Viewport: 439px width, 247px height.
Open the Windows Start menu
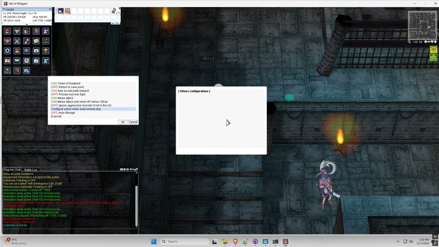154,242
